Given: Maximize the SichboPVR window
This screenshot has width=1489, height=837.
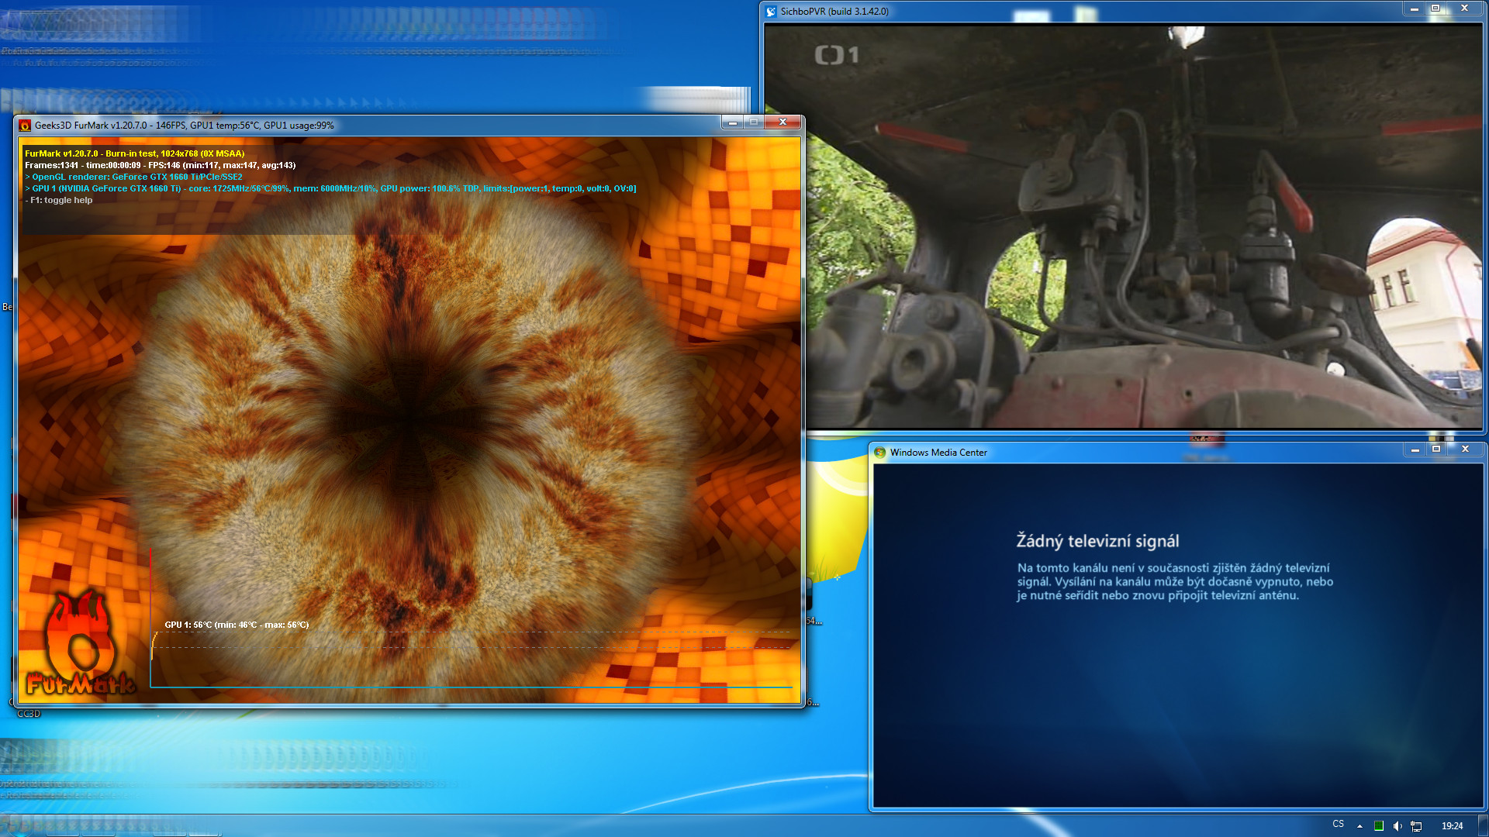Looking at the screenshot, I should pyautogui.click(x=1435, y=9).
